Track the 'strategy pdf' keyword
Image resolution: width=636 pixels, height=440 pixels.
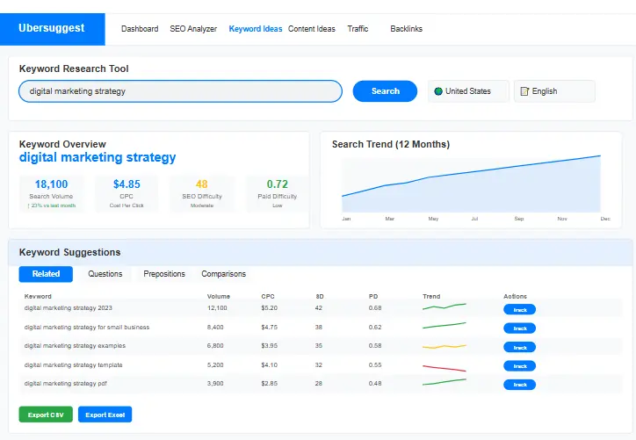(x=519, y=385)
